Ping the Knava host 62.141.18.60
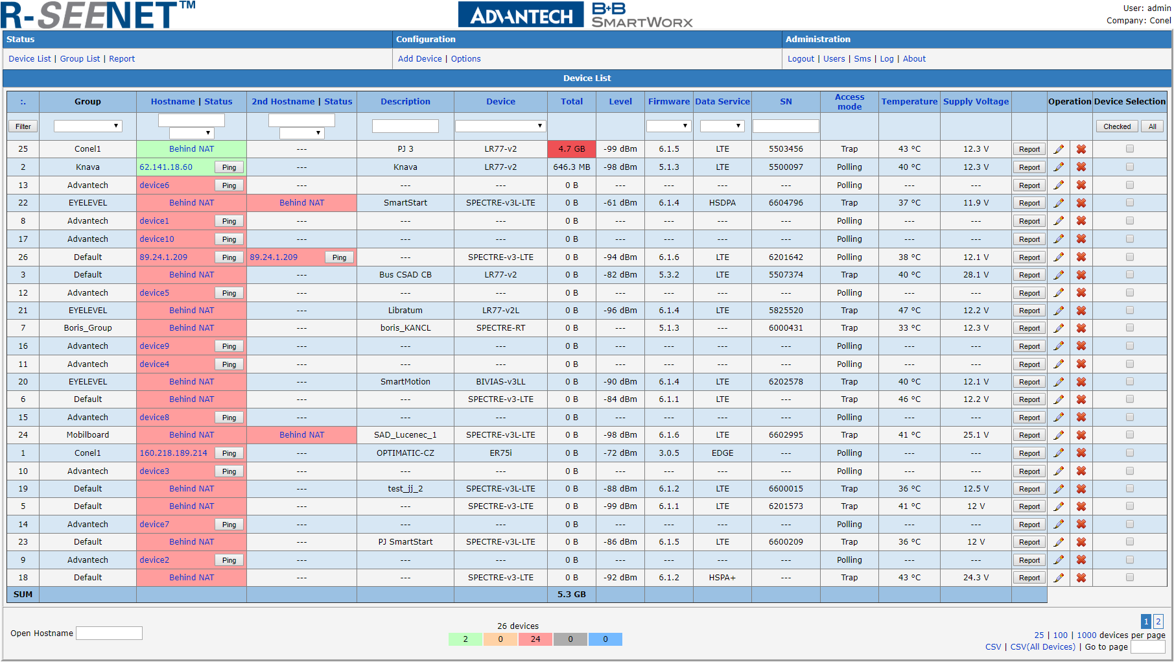The height and width of the screenshot is (662, 1174). click(229, 167)
